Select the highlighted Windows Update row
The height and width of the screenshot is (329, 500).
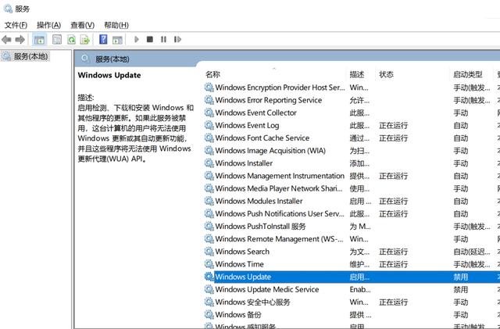click(x=352, y=277)
